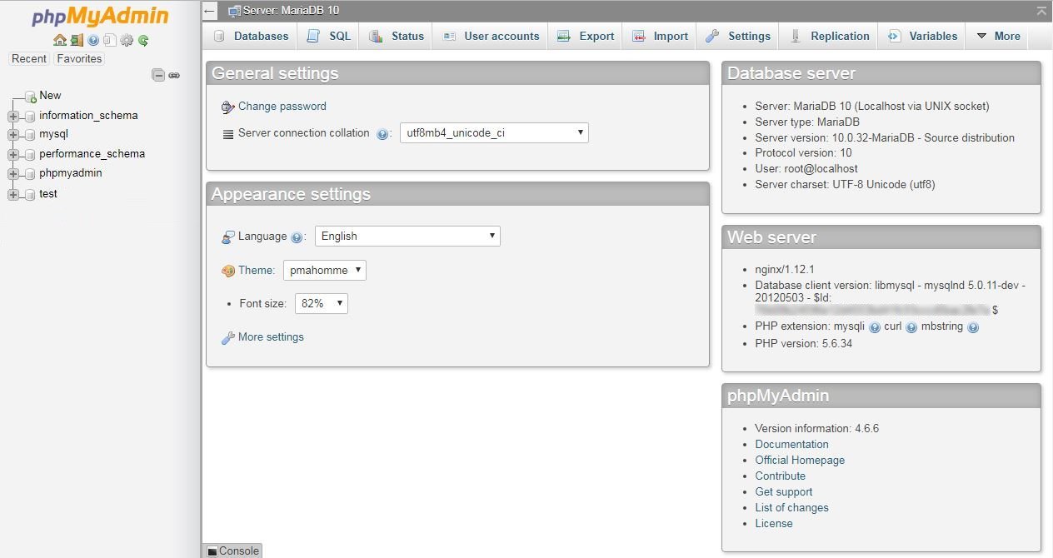The height and width of the screenshot is (558, 1053).
Task: Open the Language dropdown
Action: point(407,236)
